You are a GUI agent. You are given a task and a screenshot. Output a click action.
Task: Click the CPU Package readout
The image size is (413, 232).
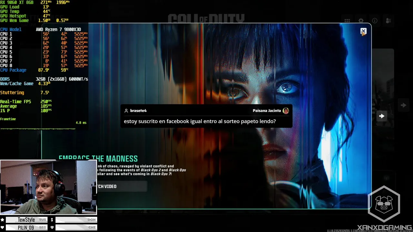[34, 70]
